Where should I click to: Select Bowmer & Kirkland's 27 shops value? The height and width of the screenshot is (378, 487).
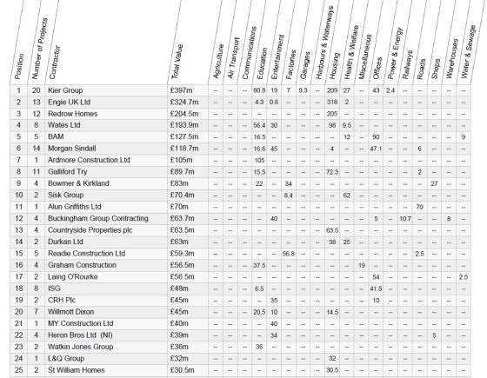pos(434,183)
